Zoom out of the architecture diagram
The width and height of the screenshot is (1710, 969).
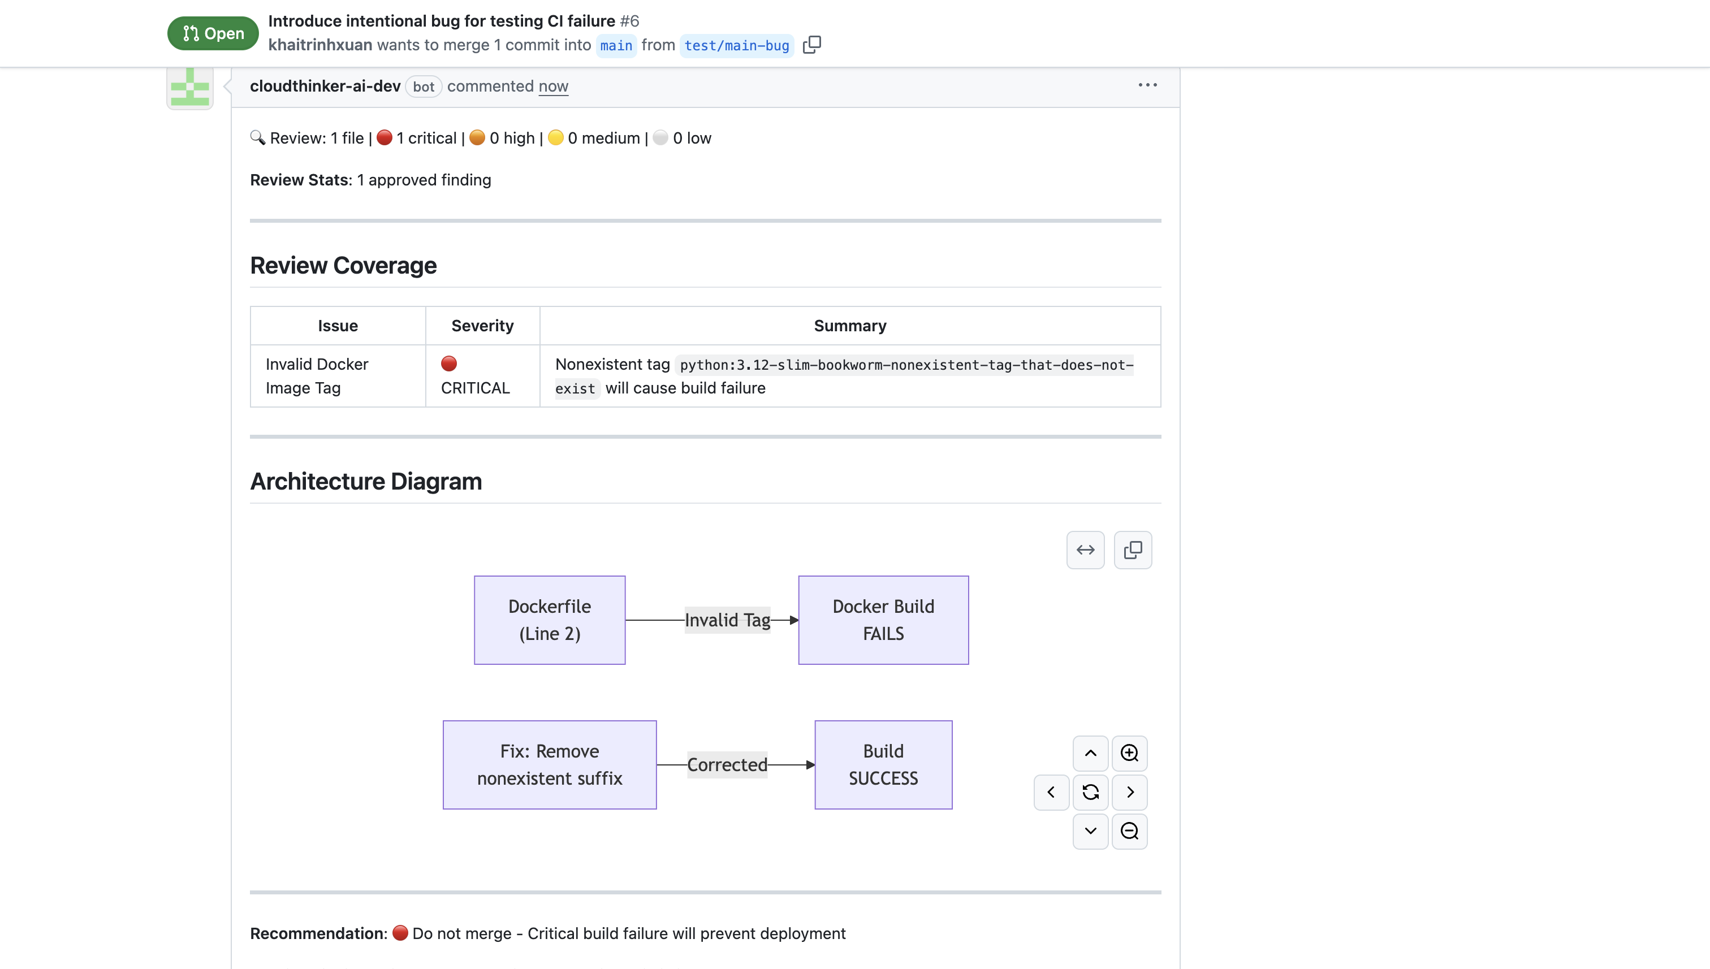[1129, 830]
